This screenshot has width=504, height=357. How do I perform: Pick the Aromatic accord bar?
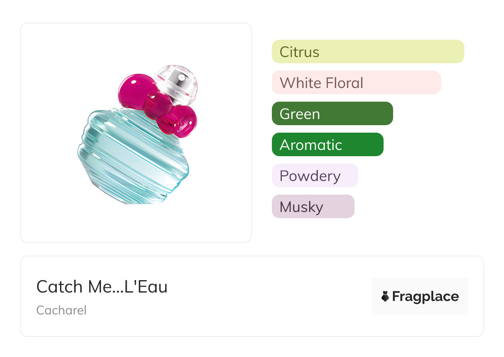point(327,145)
